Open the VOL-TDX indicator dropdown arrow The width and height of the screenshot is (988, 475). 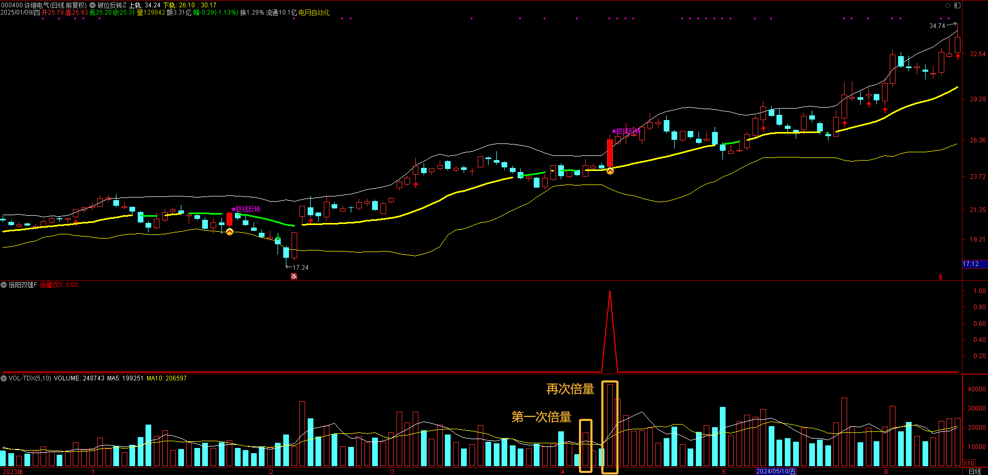[4, 378]
